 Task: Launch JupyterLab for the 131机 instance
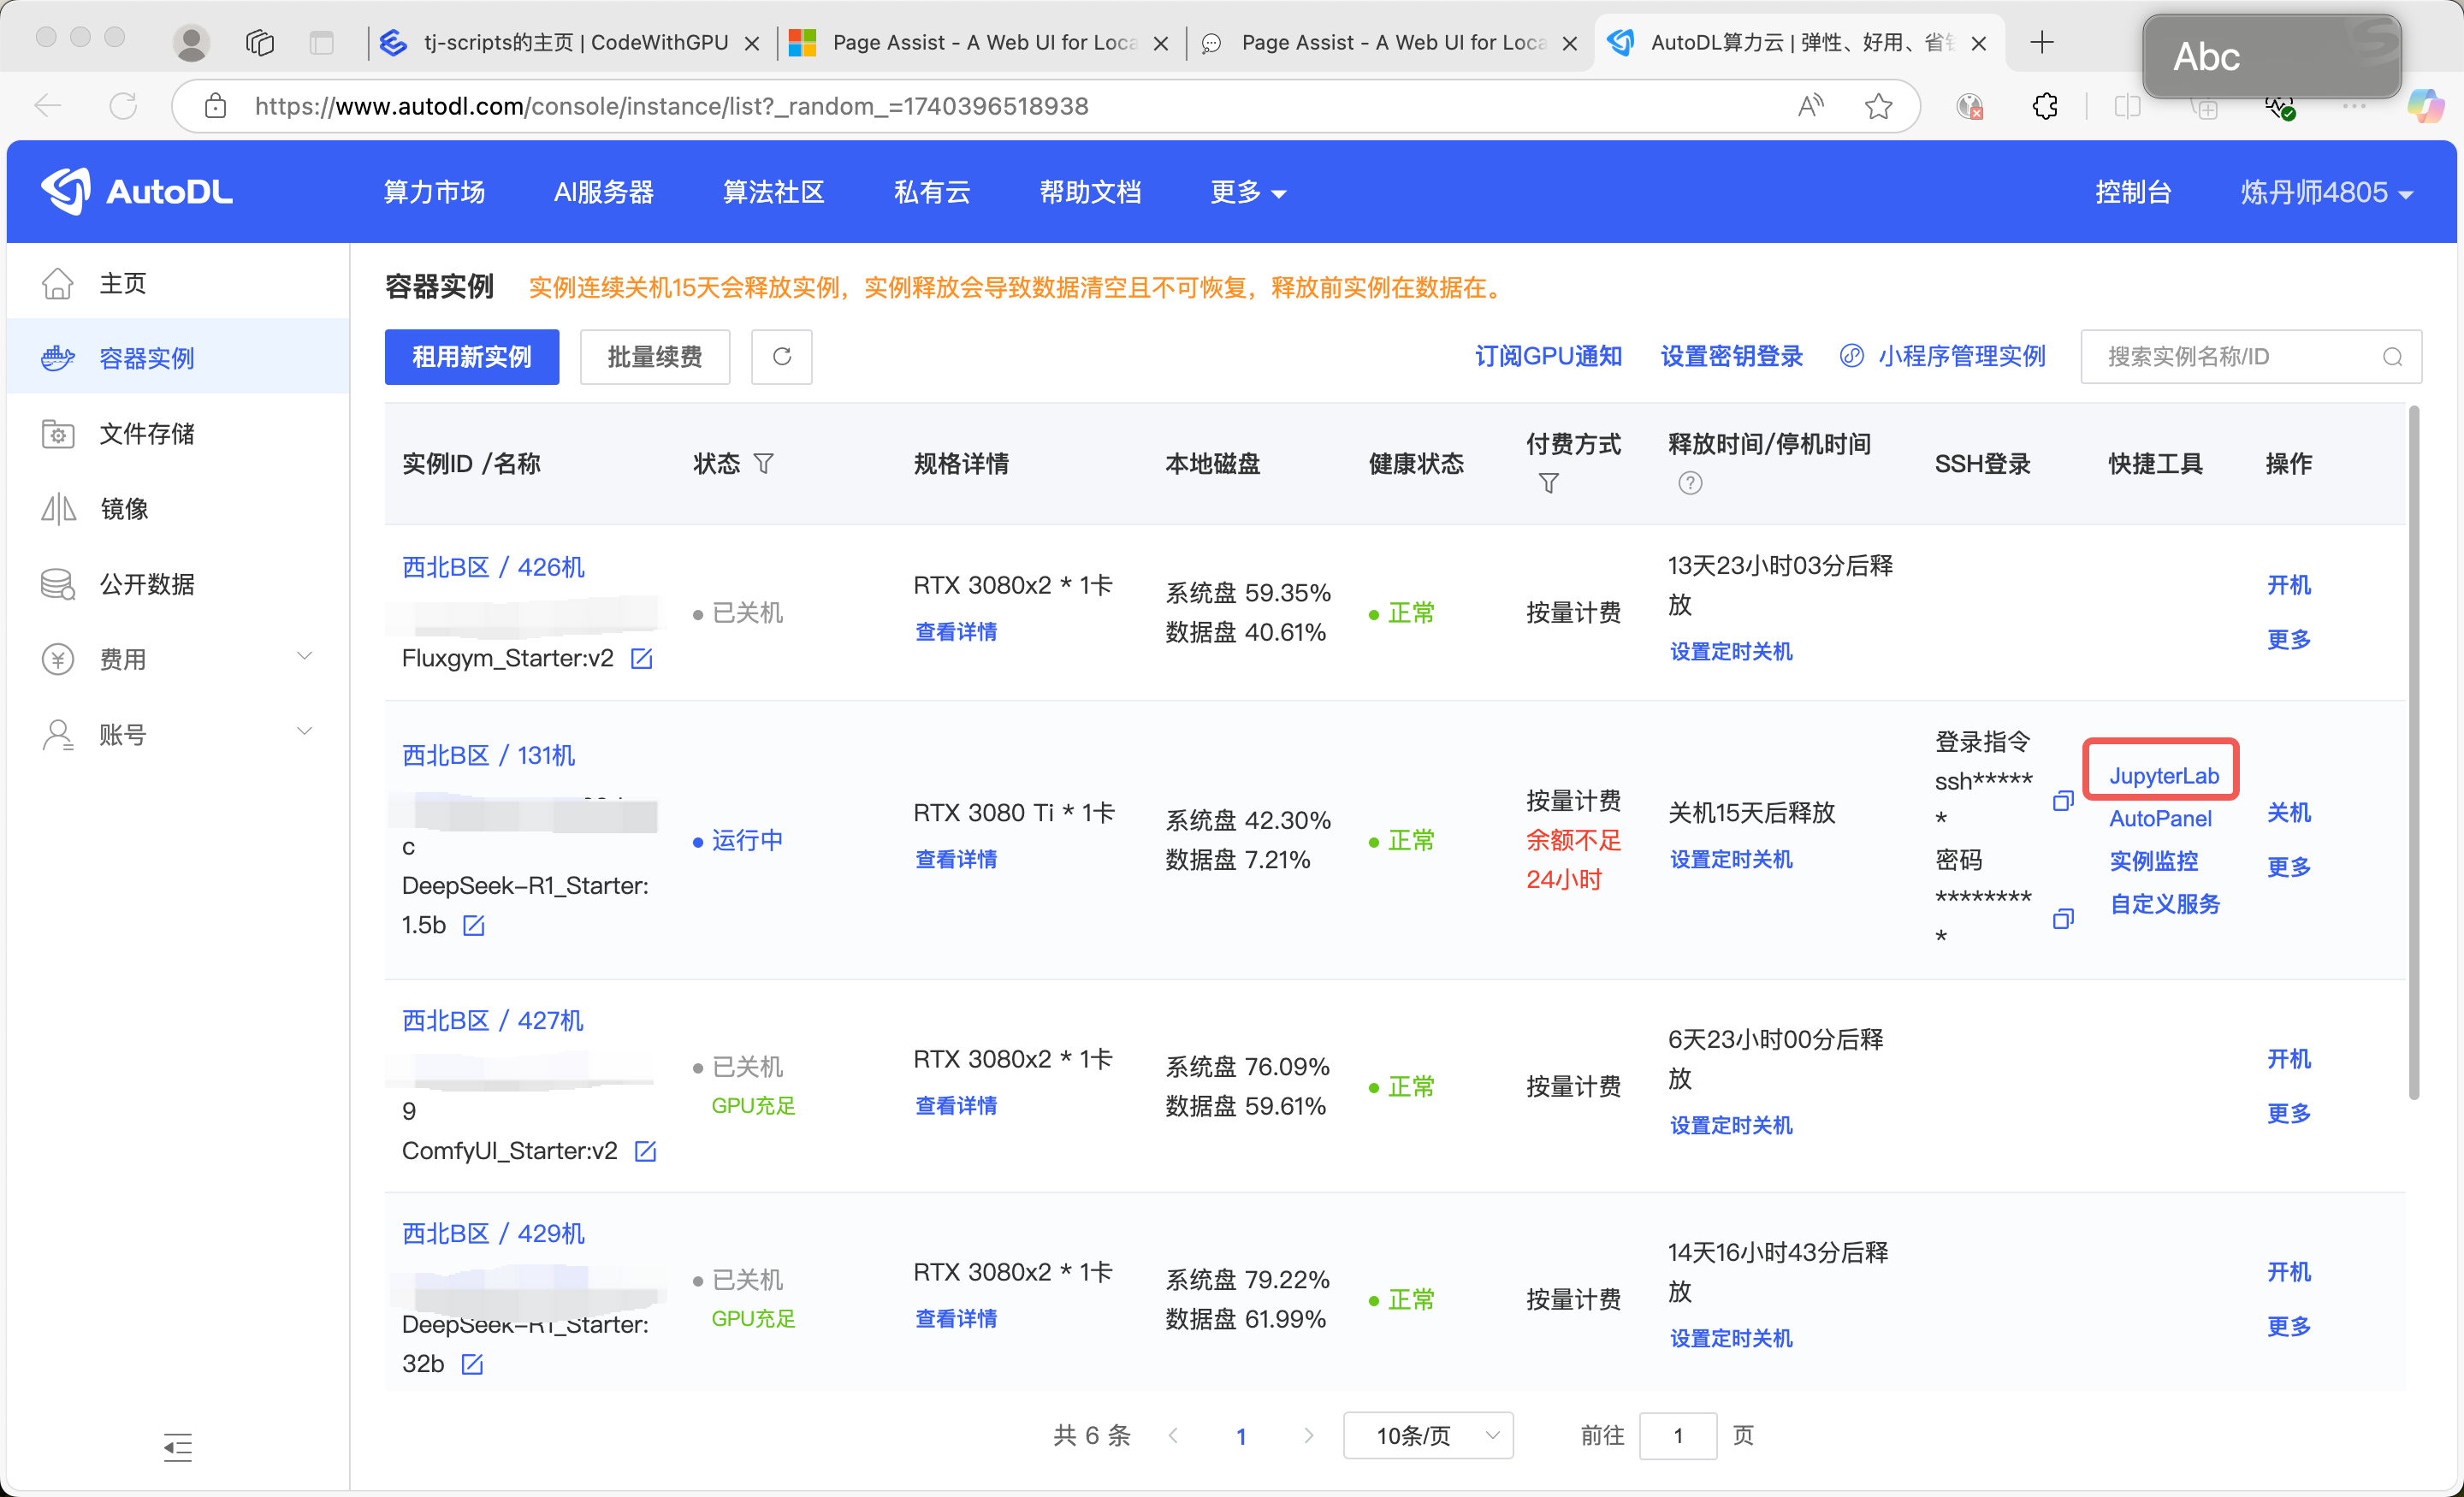pos(2163,776)
